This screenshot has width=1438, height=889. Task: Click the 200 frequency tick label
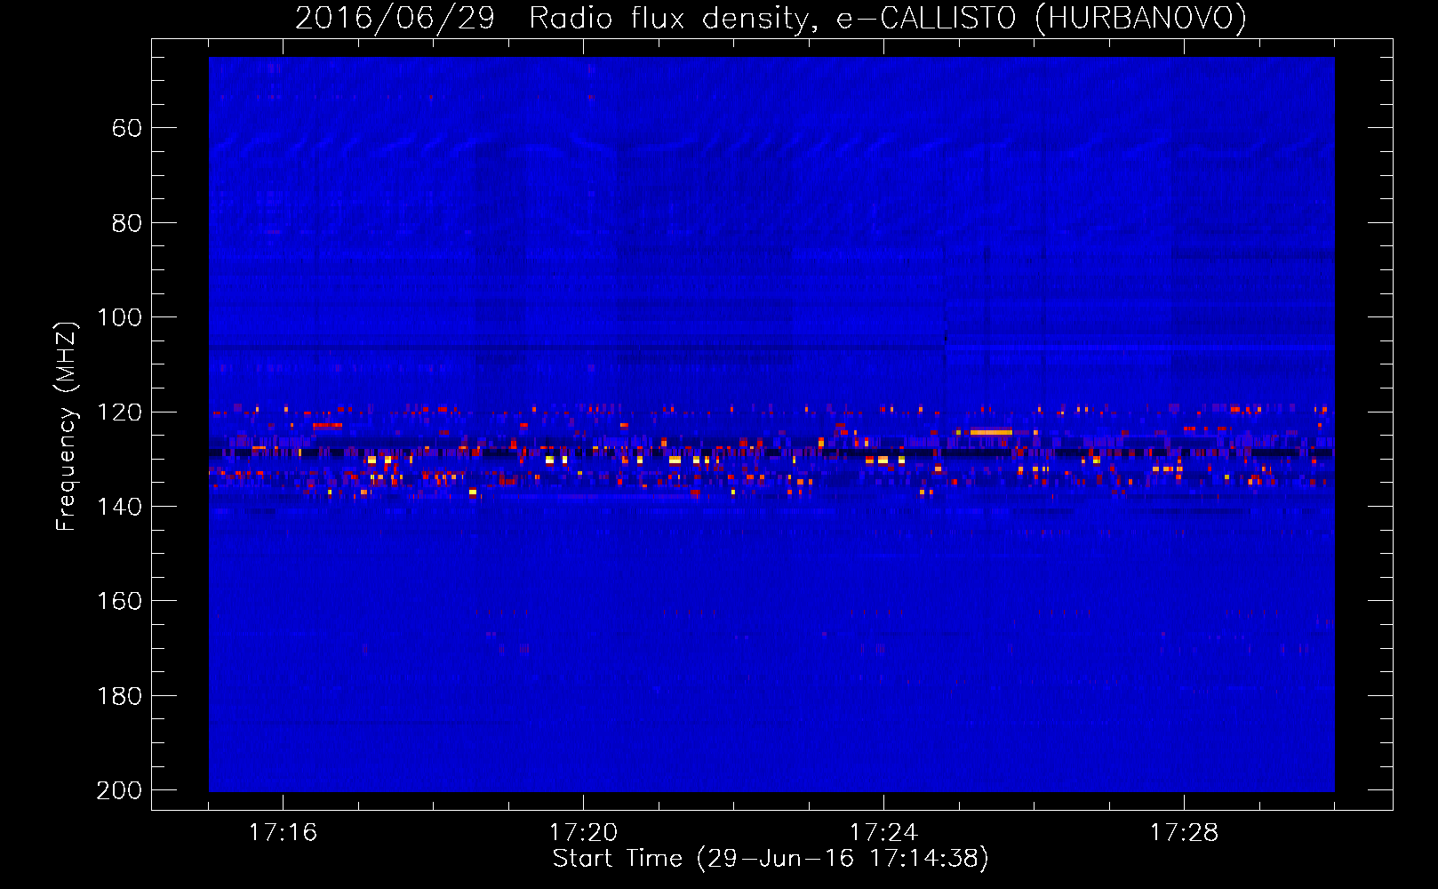pyautogui.click(x=120, y=790)
